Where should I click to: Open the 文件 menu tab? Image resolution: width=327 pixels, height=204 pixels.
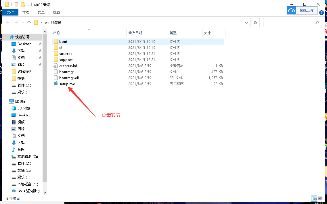(10, 12)
